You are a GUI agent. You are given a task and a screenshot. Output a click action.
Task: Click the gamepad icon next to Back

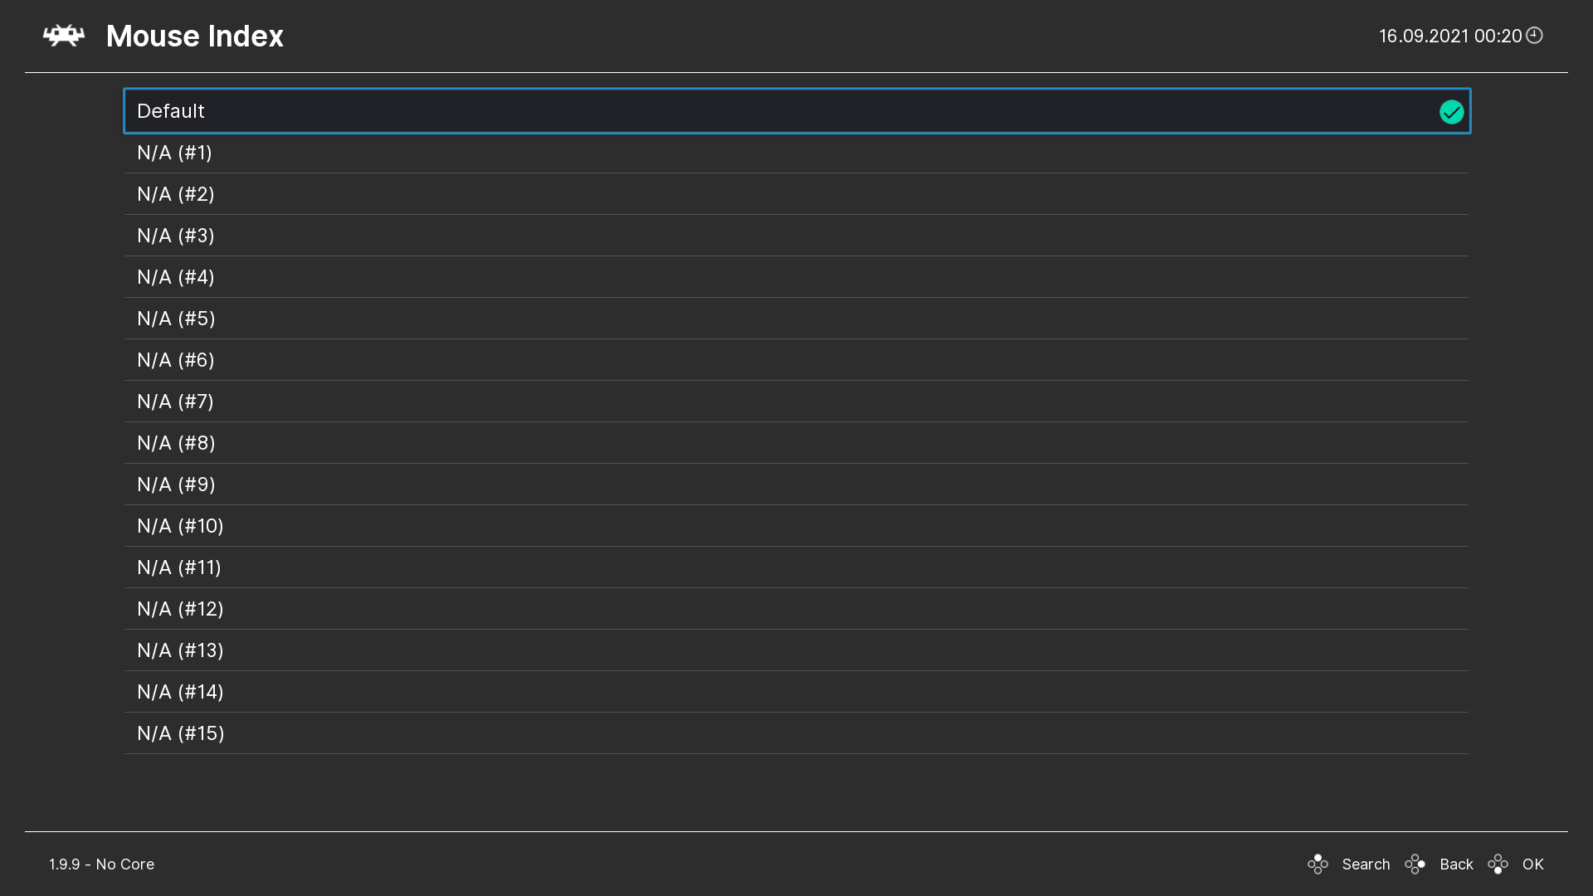(1415, 864)
